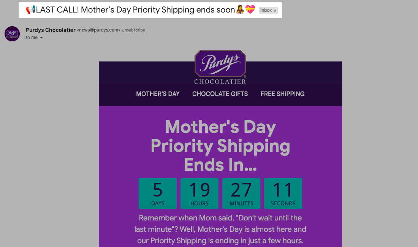Click the Purdys sender avatar icon
This screenshot has height=247, width=418.
(x=12, y=34)
